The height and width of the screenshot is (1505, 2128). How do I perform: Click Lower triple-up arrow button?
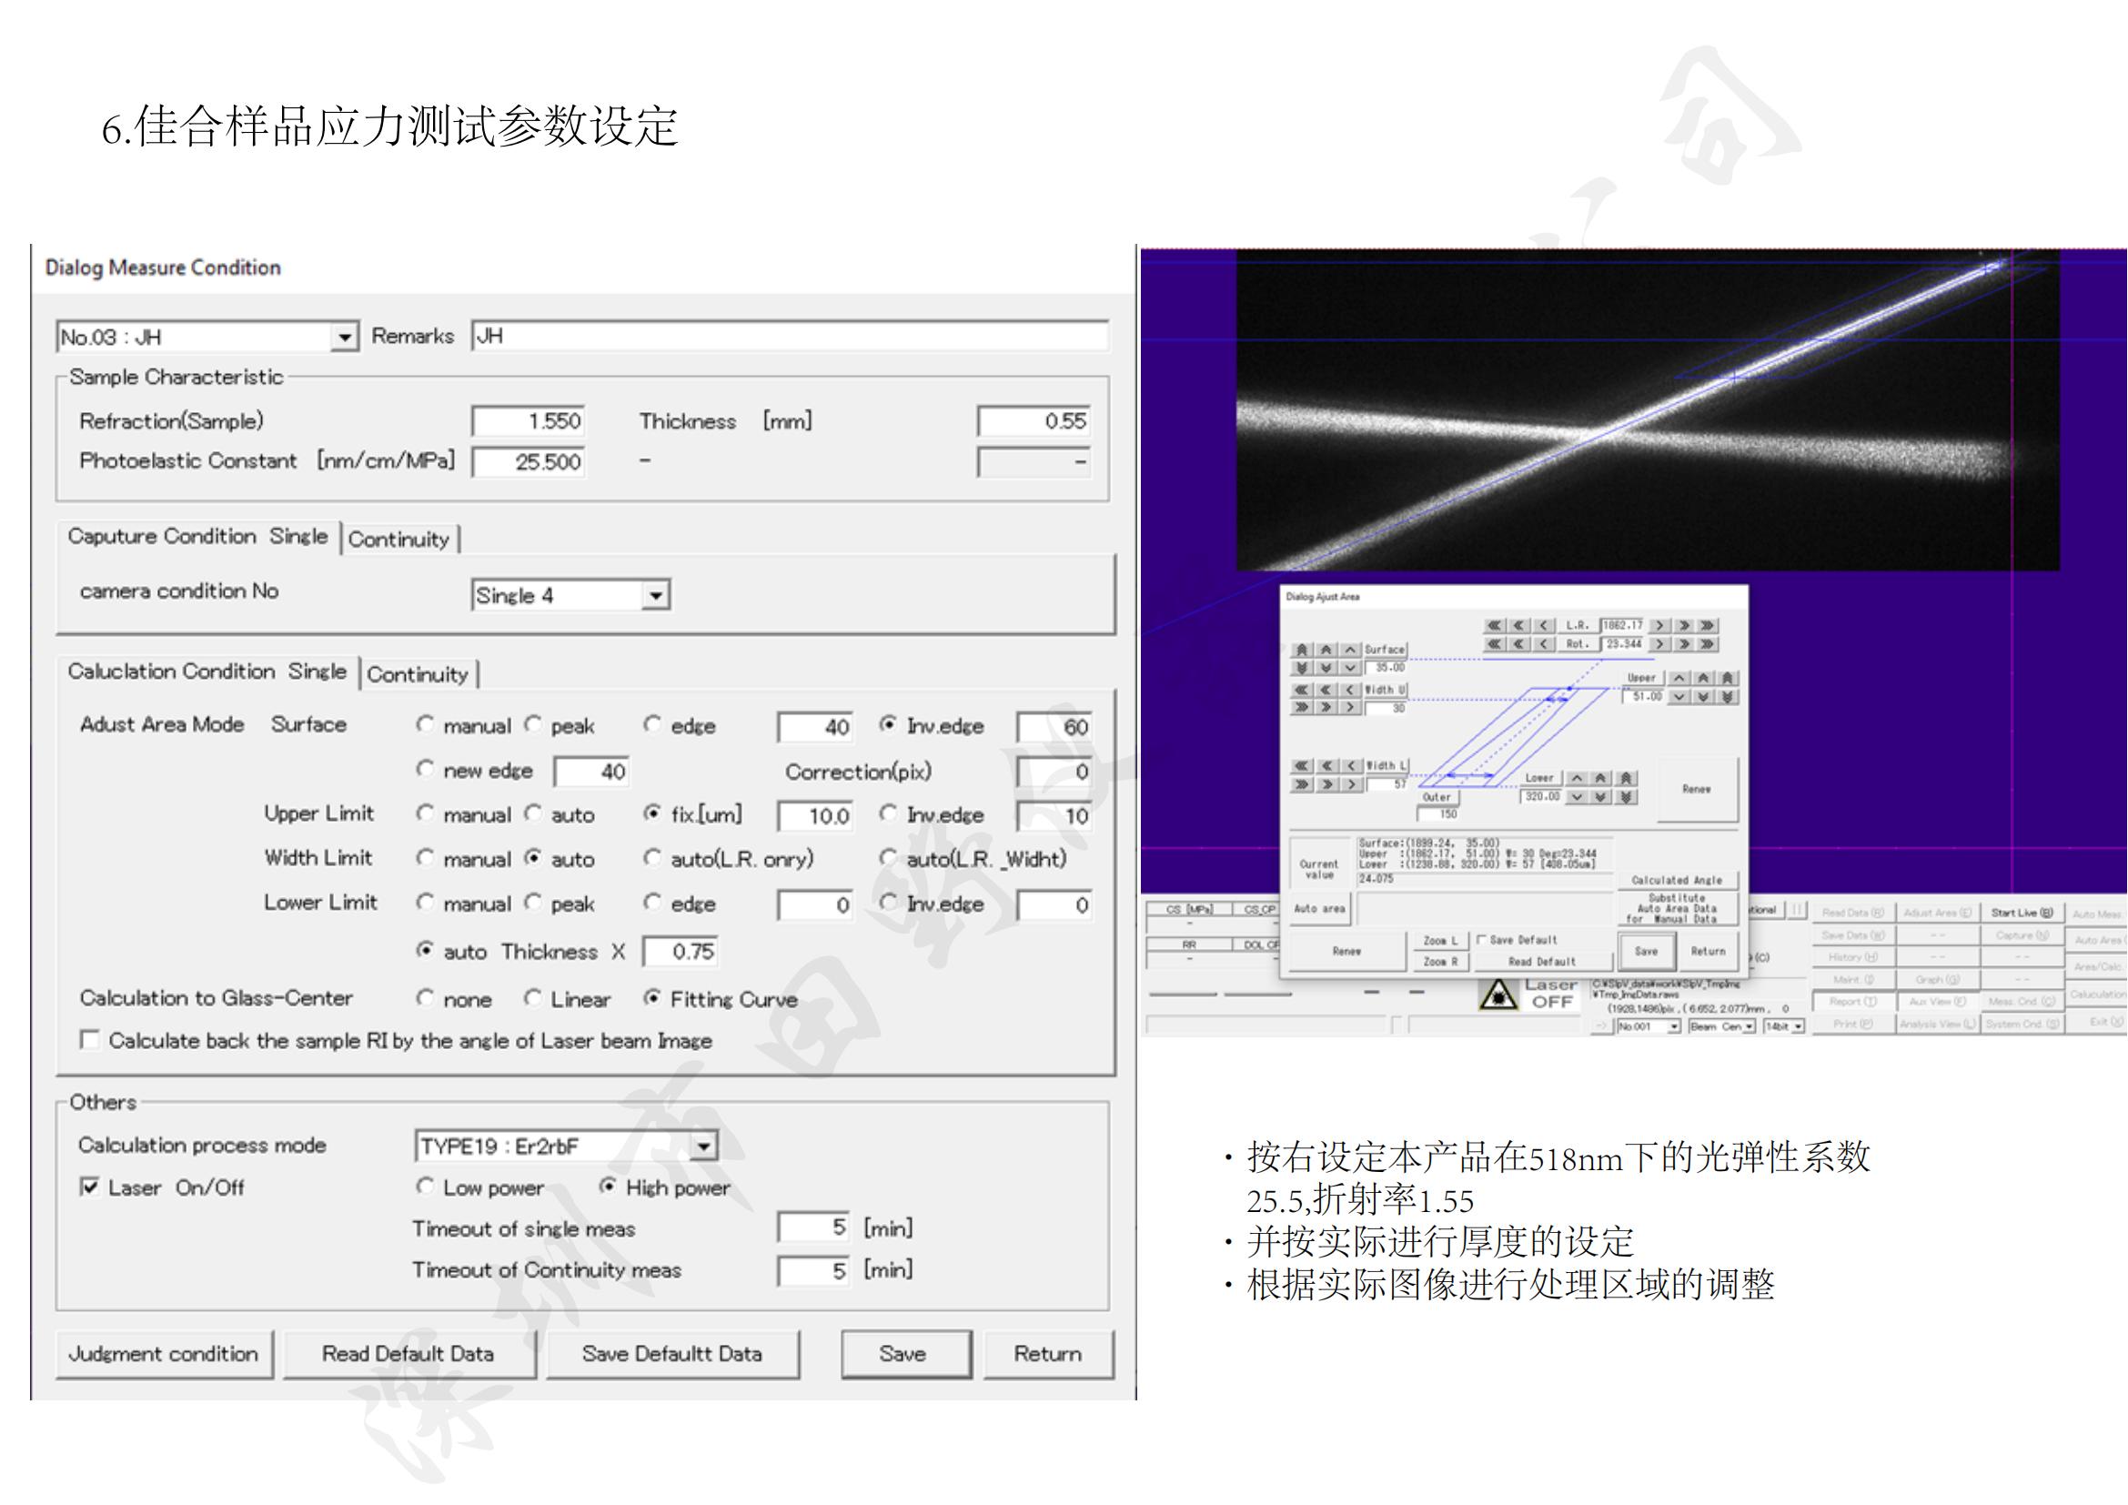click(x=1627, y=779)
